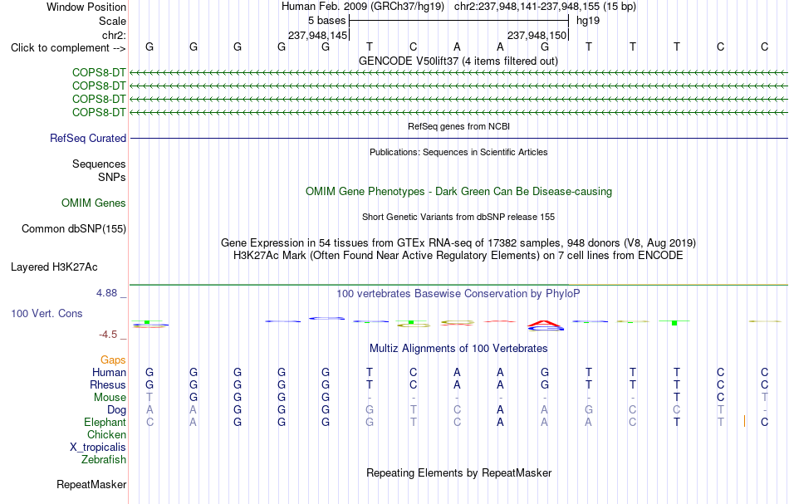Select the X_tropicalis alignment row label
The width and height of the screenshot is (789, 504).
pyautogui.click(x=98, y=448)
